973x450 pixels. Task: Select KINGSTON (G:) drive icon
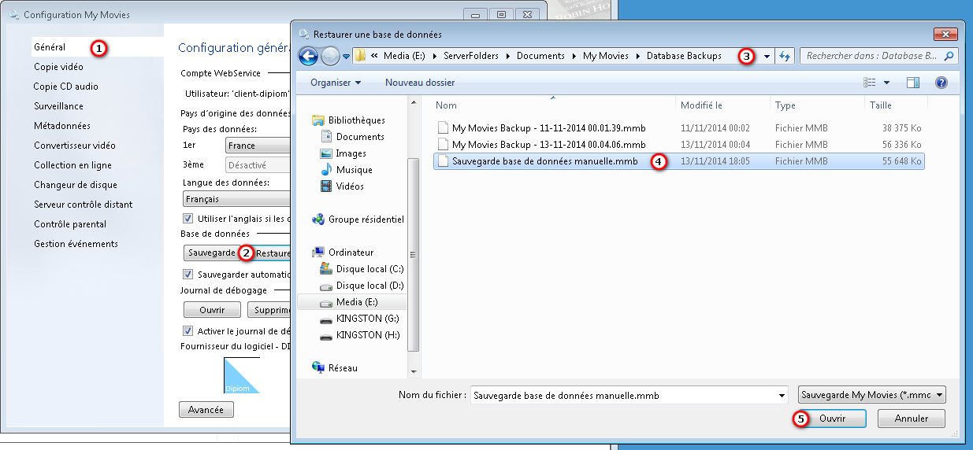326,319
